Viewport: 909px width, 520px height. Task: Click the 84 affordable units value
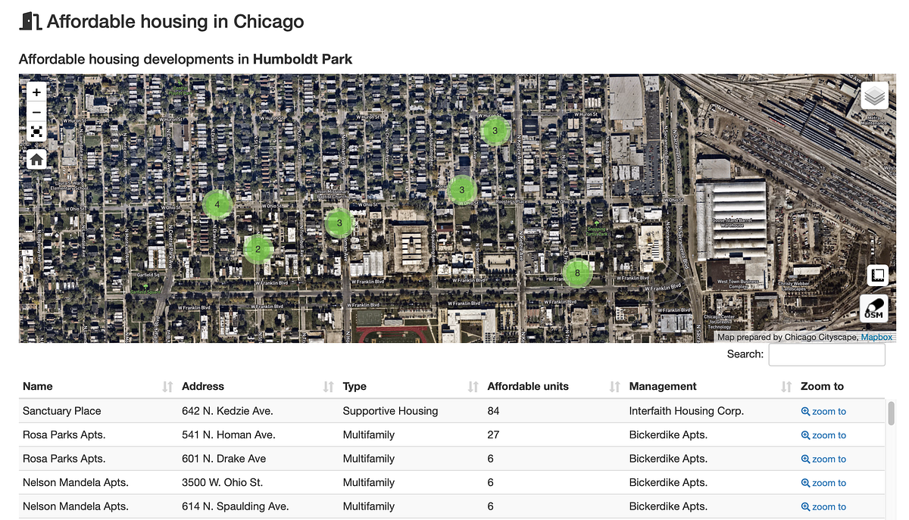pos(494,411)
